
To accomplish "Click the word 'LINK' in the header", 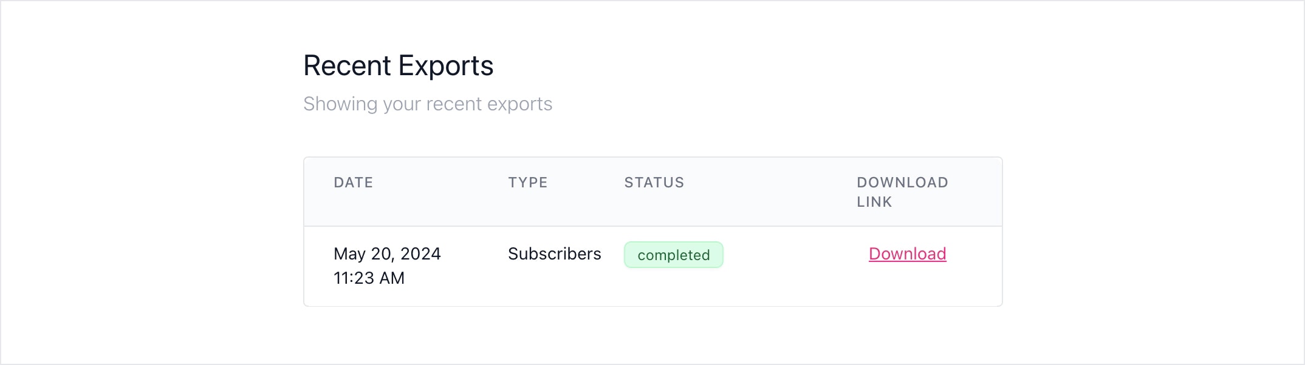I will pos(874,202).
